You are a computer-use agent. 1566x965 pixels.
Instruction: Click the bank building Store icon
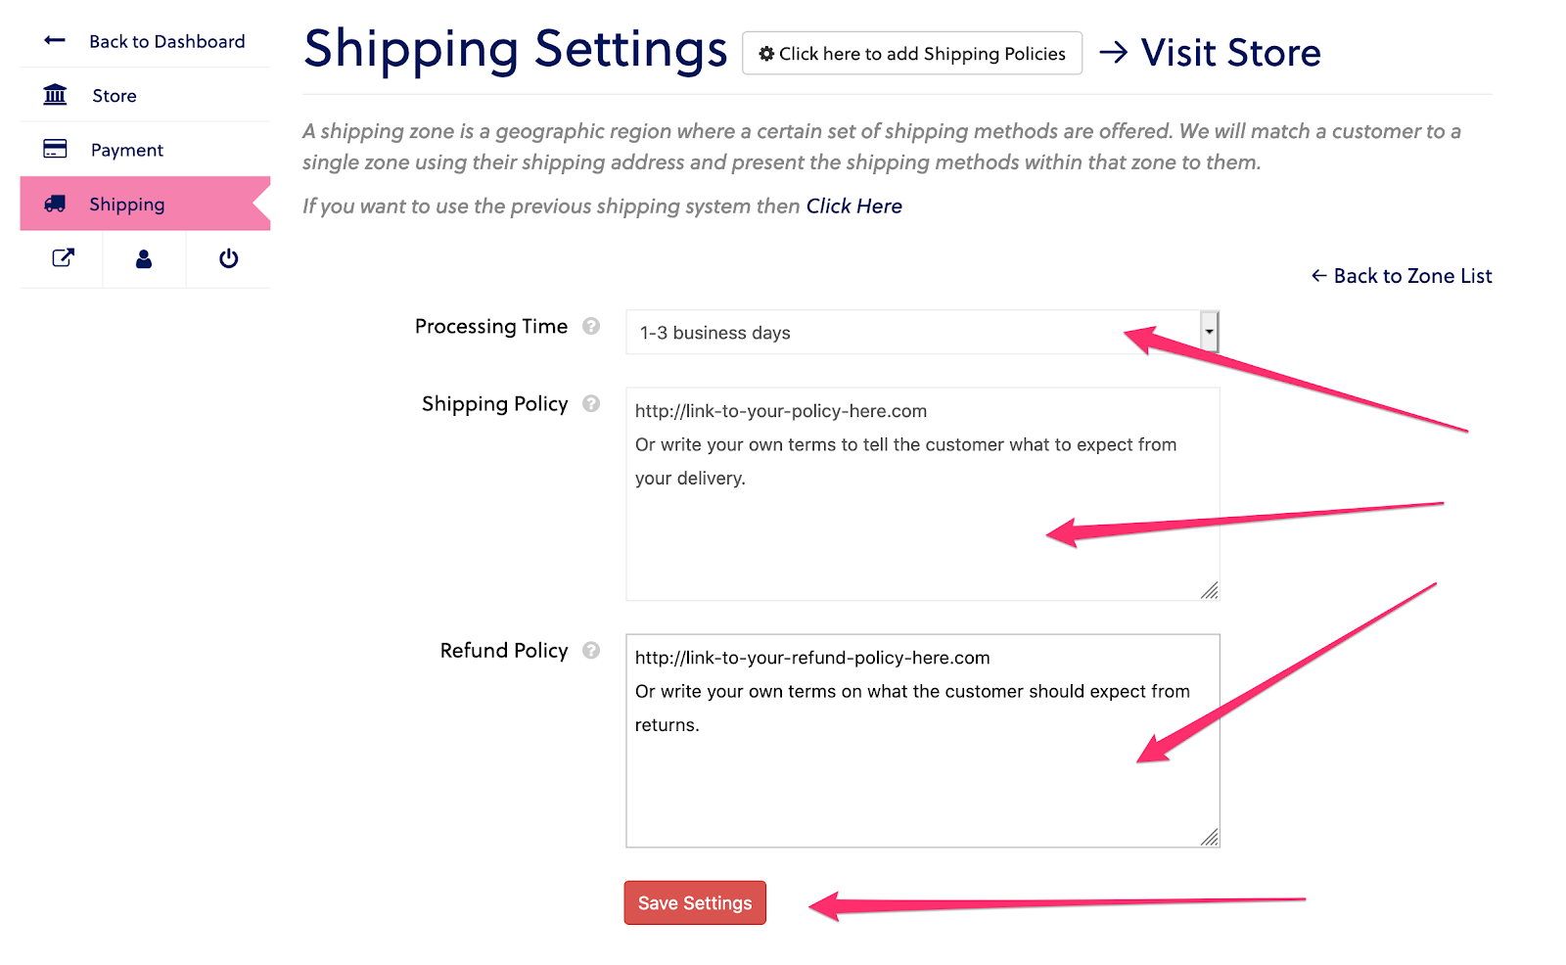pos(55,95)
